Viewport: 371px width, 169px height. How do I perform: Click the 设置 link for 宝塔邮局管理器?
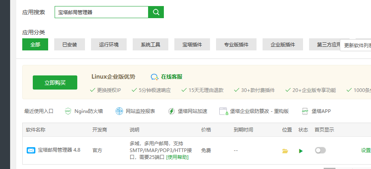point(366,150)
